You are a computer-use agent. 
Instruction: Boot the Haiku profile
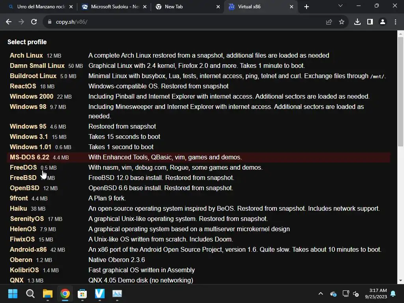pyautogui.click(x=18, y=209)
